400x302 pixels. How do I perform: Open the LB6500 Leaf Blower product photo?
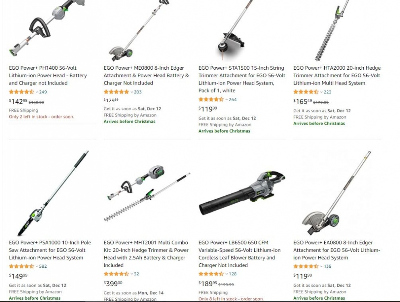[242, 193]
